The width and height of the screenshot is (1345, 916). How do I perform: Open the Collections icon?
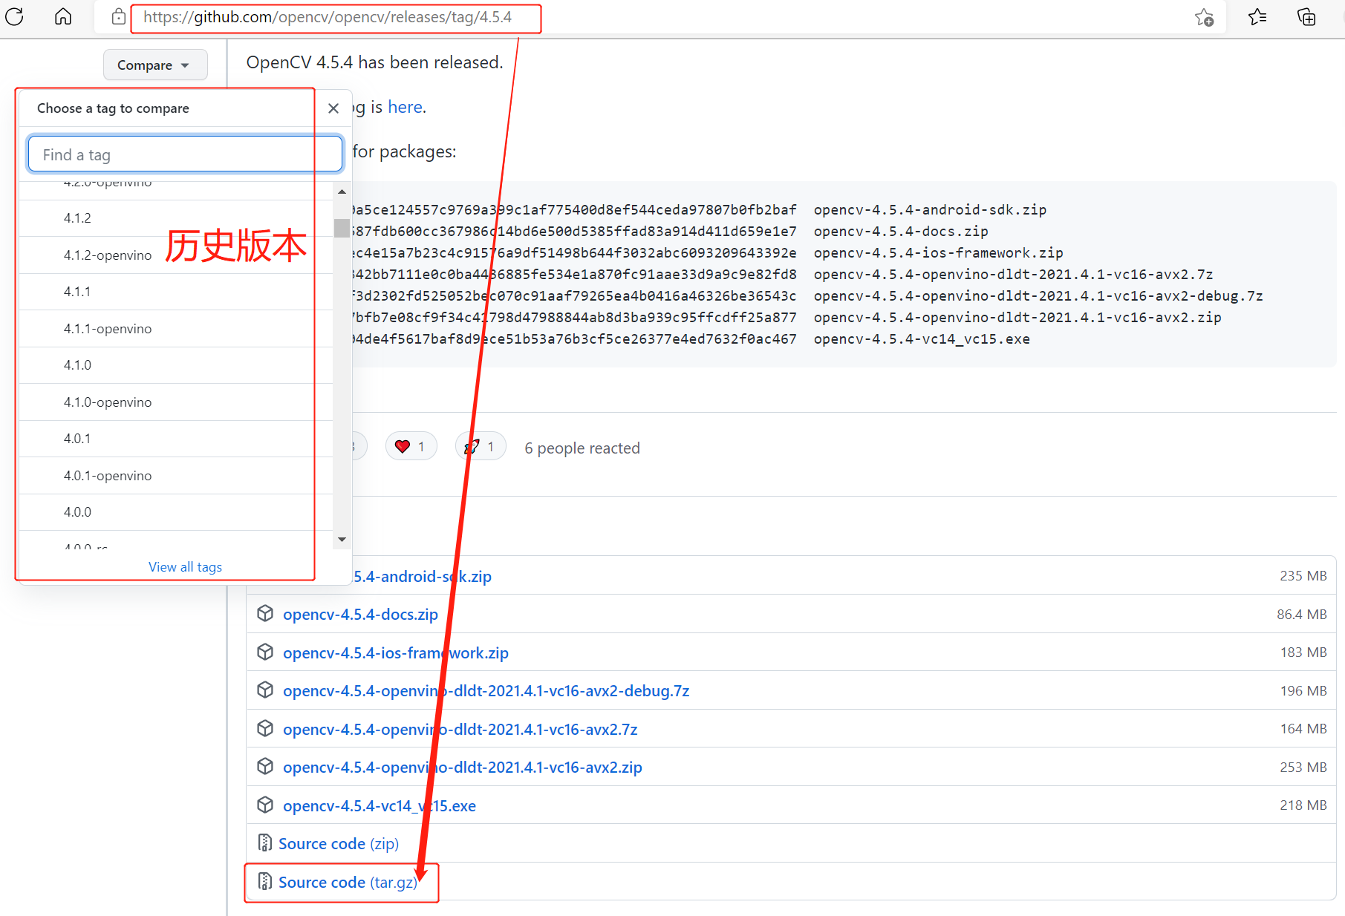pyautogui.click(x=1306, y=16)
